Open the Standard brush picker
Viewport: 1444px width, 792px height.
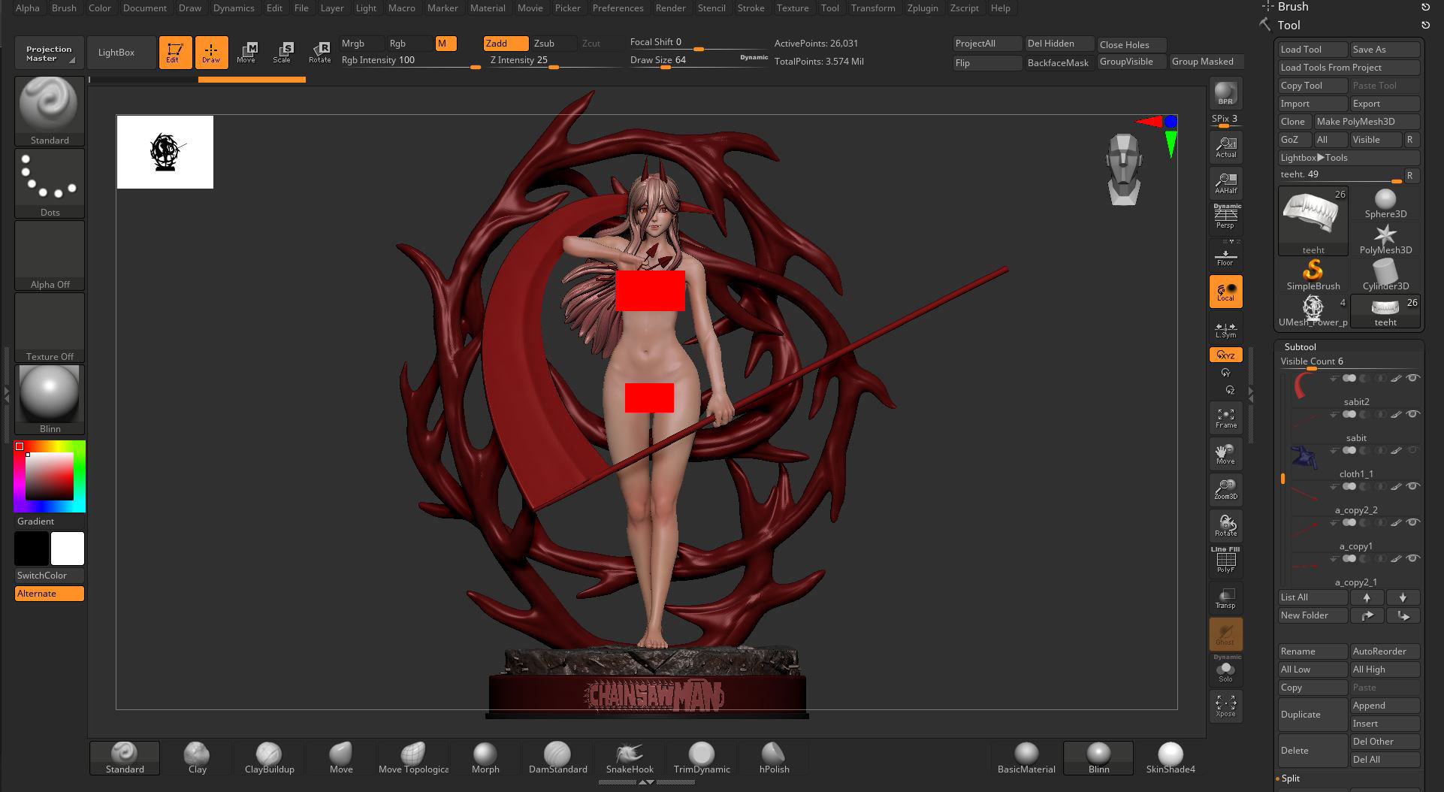click(x=50, y=110)
